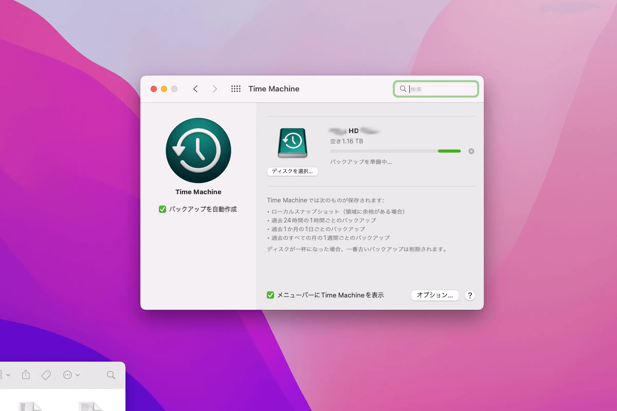Cancel backup with the small x button
Screen dimensions: 617x411
pos(471,151)
